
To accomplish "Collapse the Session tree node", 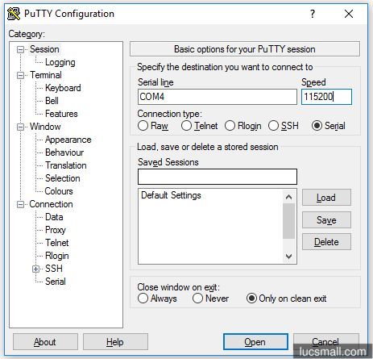I will point(20,49).
